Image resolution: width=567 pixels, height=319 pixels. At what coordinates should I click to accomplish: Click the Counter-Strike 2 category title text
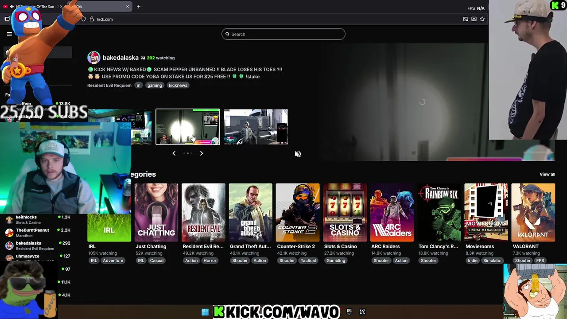(296, 246)
